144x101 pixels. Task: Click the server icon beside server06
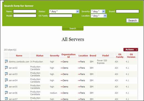[x=6, y=93]
